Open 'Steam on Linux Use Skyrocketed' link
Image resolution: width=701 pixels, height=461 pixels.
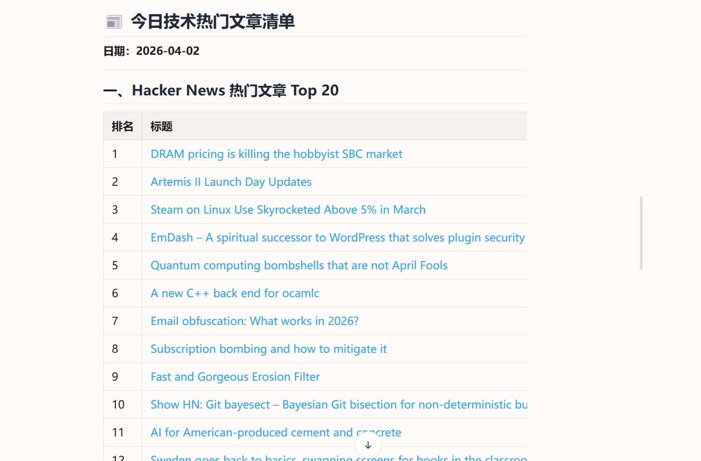pyautogui.click(x=288, y=210)
